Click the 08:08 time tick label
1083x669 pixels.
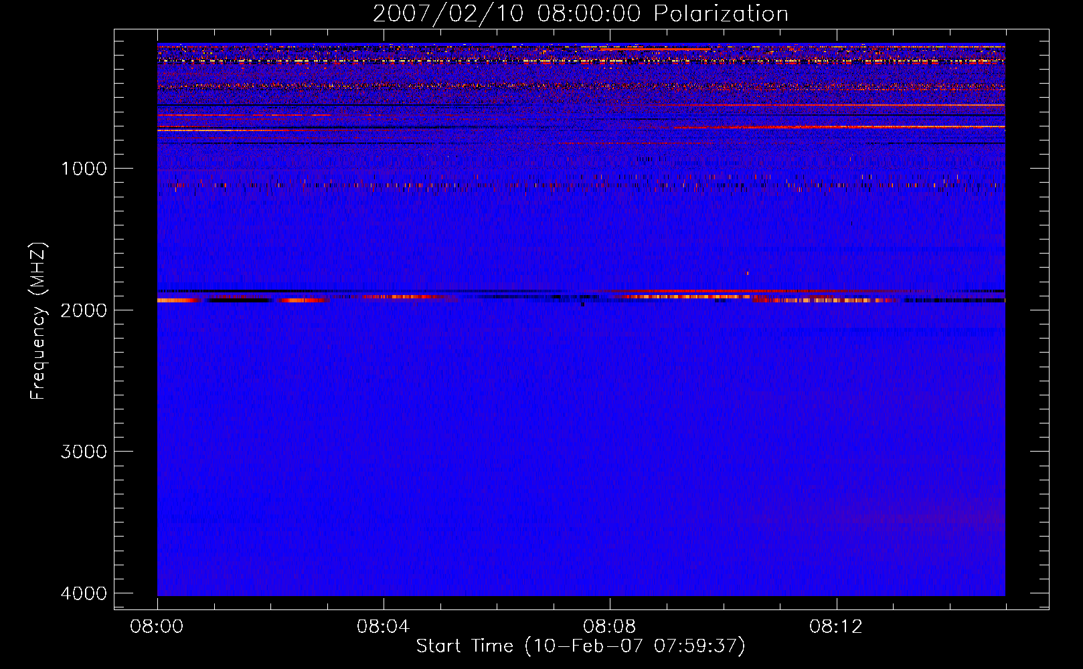609,627
